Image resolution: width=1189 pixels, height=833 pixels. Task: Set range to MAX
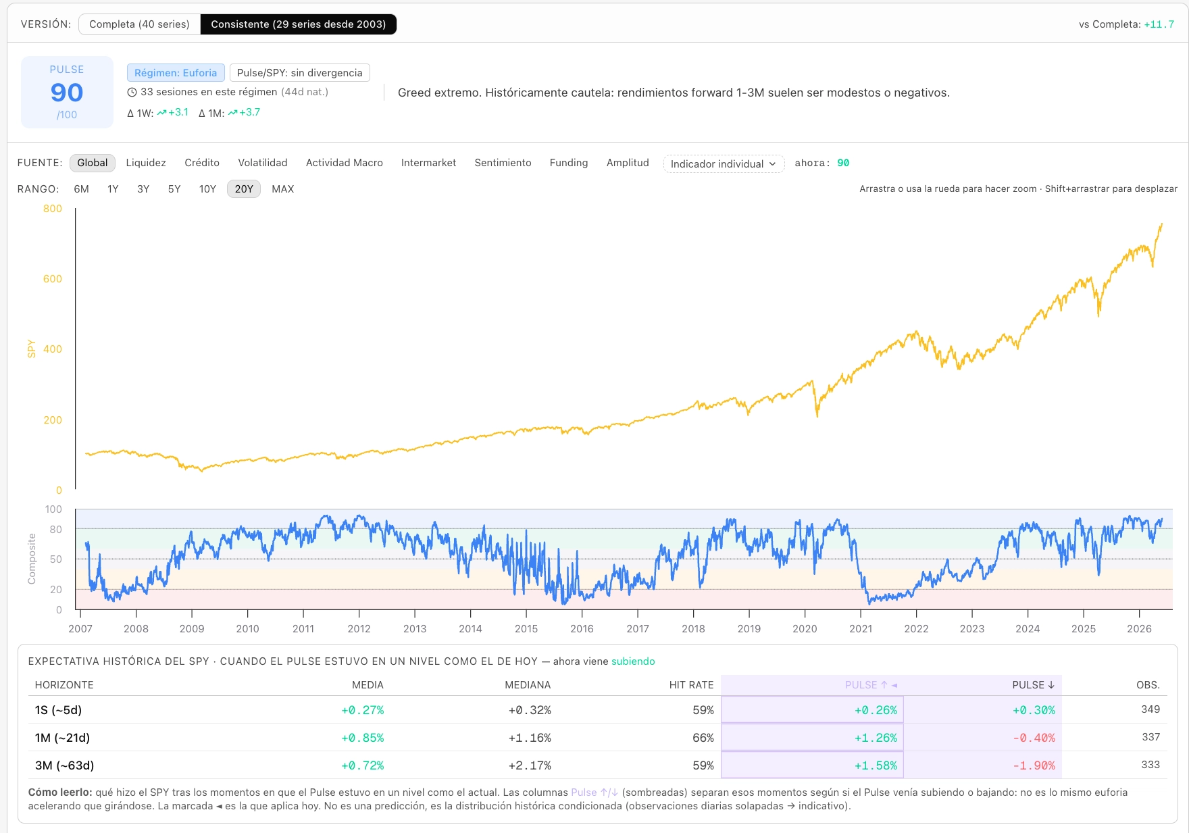(x=283, y=189)
